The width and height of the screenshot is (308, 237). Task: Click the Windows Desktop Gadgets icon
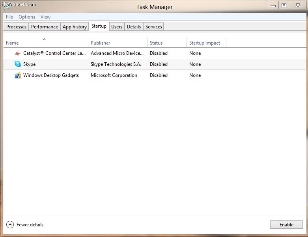(18, 75)
